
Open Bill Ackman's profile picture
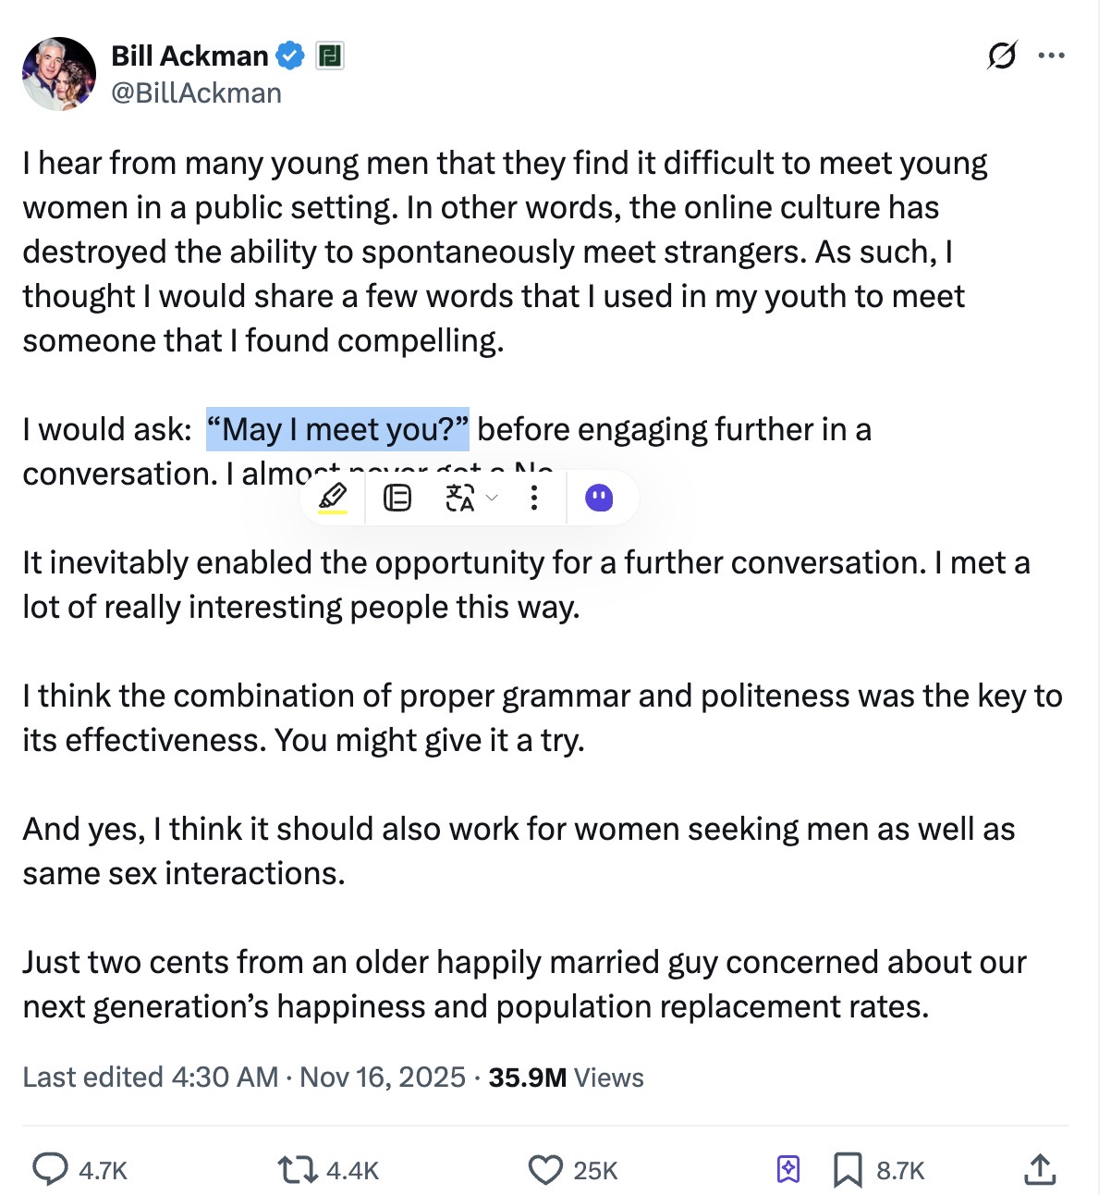59,74
